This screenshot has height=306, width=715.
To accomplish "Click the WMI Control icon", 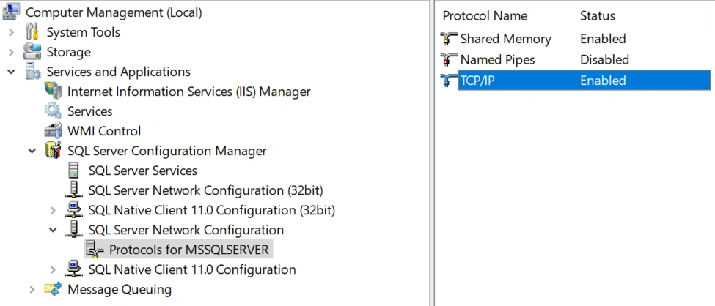I will (x=53, y=131).
